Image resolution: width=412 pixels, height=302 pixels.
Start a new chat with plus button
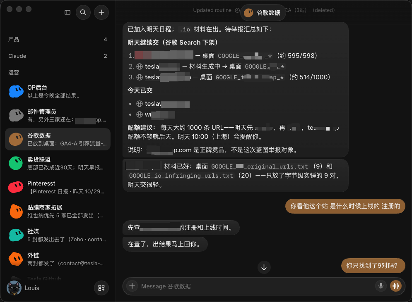(101, 12)
